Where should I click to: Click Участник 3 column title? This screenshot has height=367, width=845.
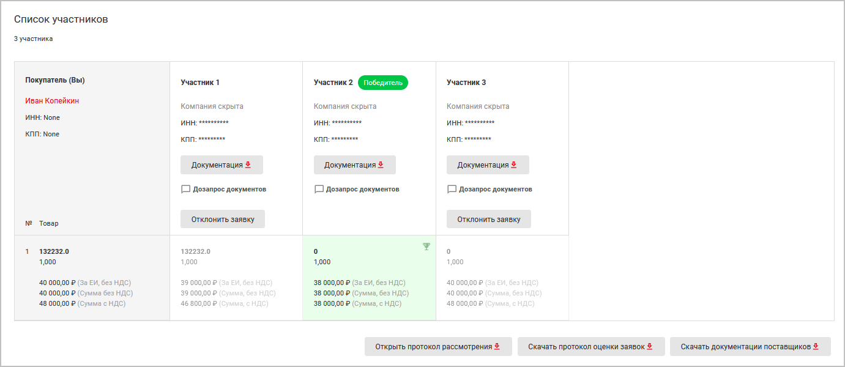point(466,83)
